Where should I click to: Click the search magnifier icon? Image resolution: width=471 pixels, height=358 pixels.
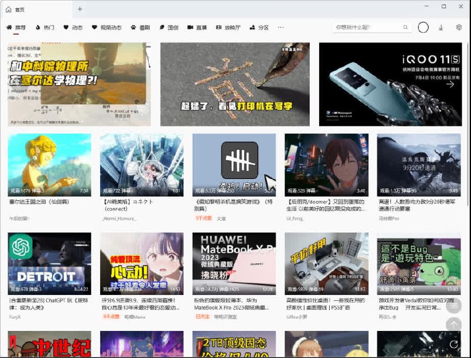[x=406, y=28]
